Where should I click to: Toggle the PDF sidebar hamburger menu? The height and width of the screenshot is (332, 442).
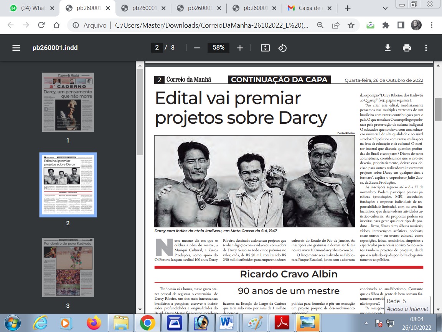pyautogui.click(x=16, y=48)
